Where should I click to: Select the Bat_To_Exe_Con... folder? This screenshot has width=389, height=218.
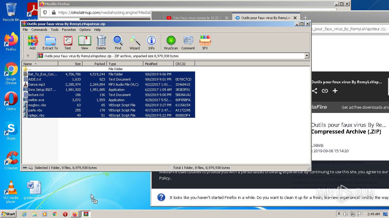[x=108, y=74]
